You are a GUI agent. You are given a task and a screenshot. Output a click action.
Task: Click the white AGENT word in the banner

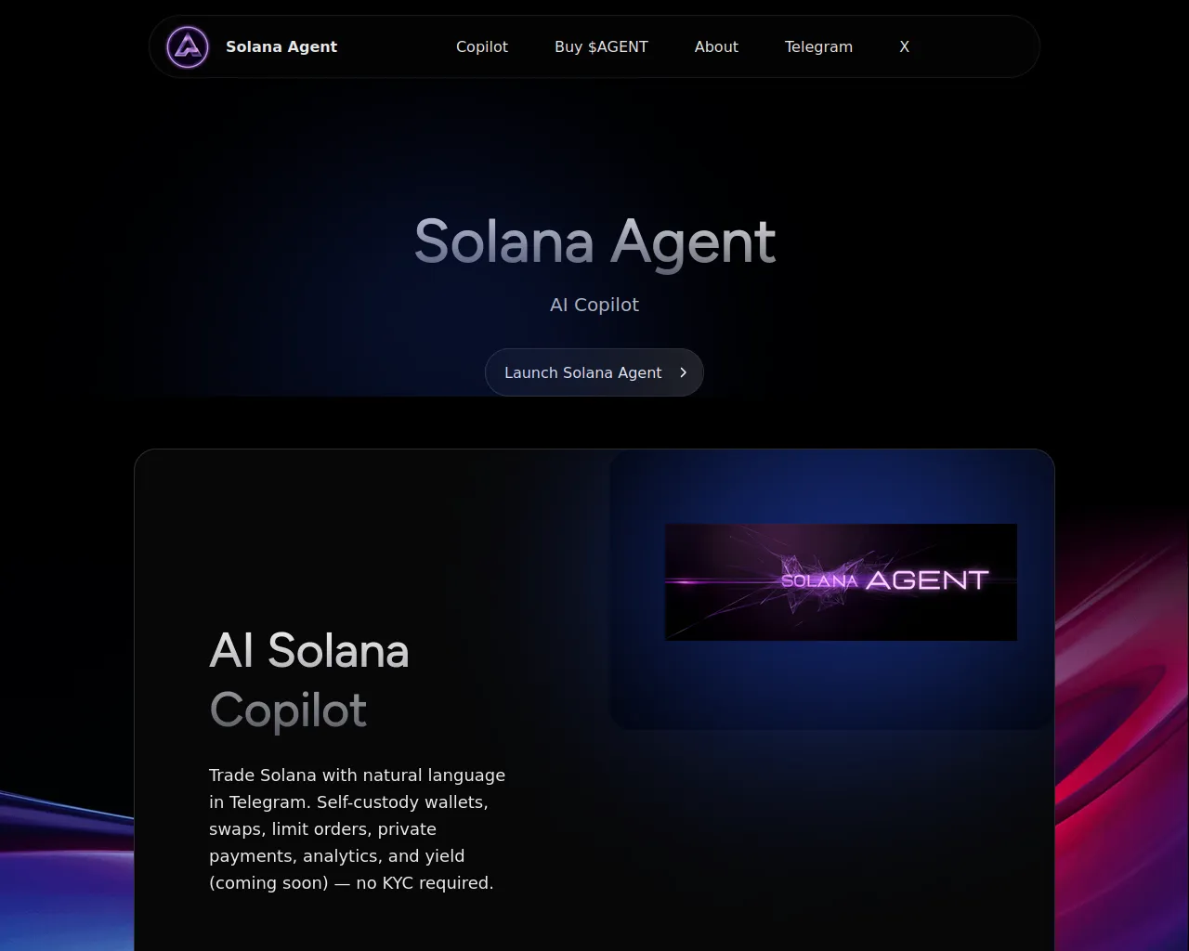(x=926, y=580)
